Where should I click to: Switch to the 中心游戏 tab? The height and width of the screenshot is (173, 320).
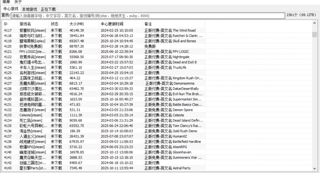click(x=11, y=9)
